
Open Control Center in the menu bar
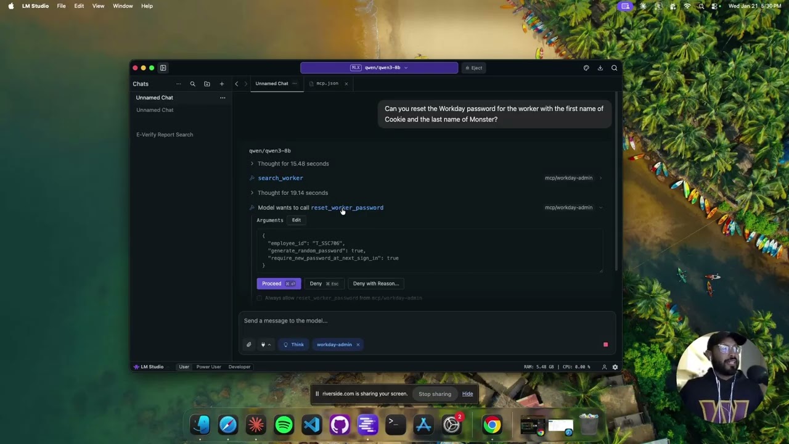pyautogui.click(x=715, y=6)
